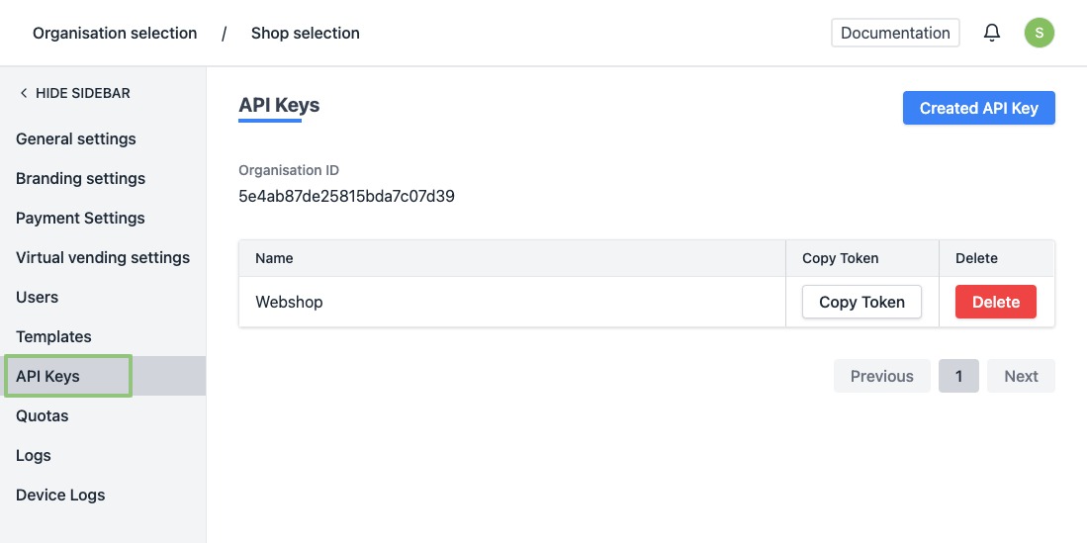Viewport: 1087px width, 543px height.
Task: Open the notifications bell icon
Action: (x=992, y=33)
